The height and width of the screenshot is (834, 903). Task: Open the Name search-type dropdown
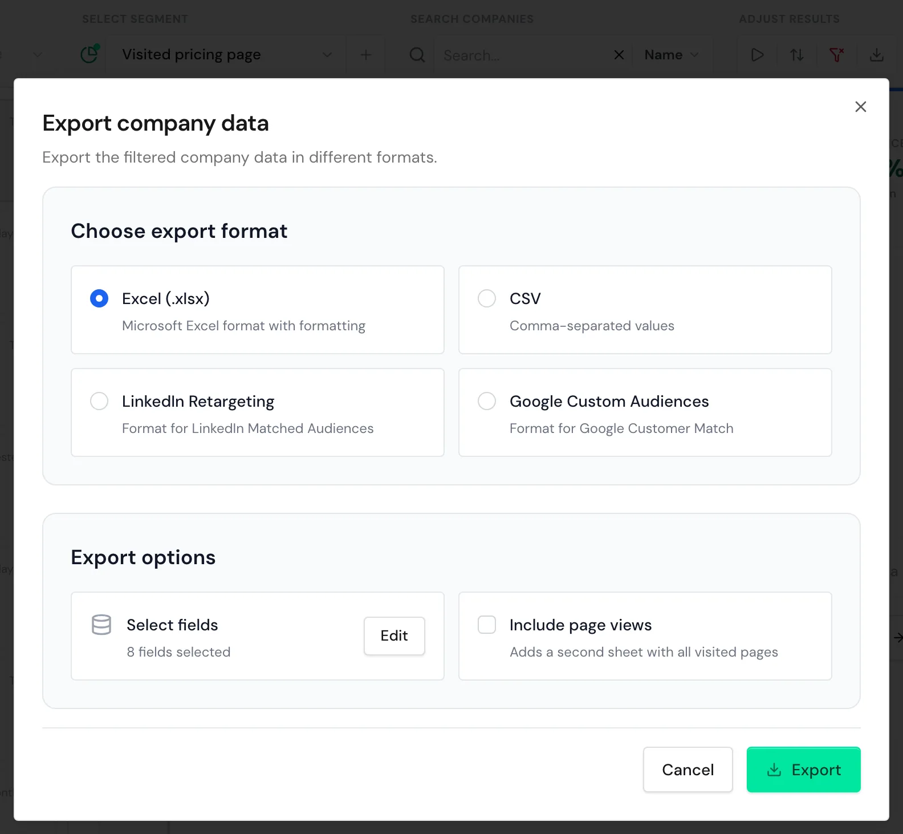tap(672, 55)
